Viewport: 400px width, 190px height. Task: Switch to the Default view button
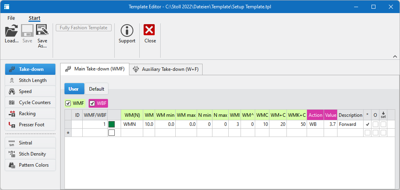coord(97,89)
